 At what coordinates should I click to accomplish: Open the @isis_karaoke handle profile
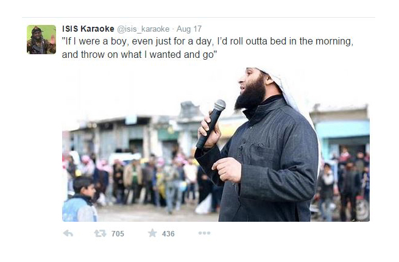pos(143,29)
